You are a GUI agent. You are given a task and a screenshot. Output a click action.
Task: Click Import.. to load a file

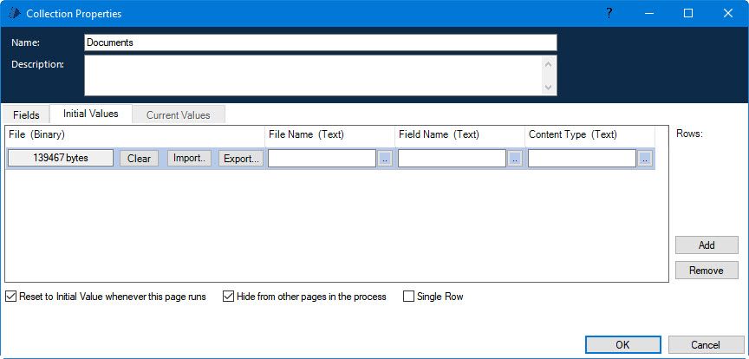tap(189, 158)
